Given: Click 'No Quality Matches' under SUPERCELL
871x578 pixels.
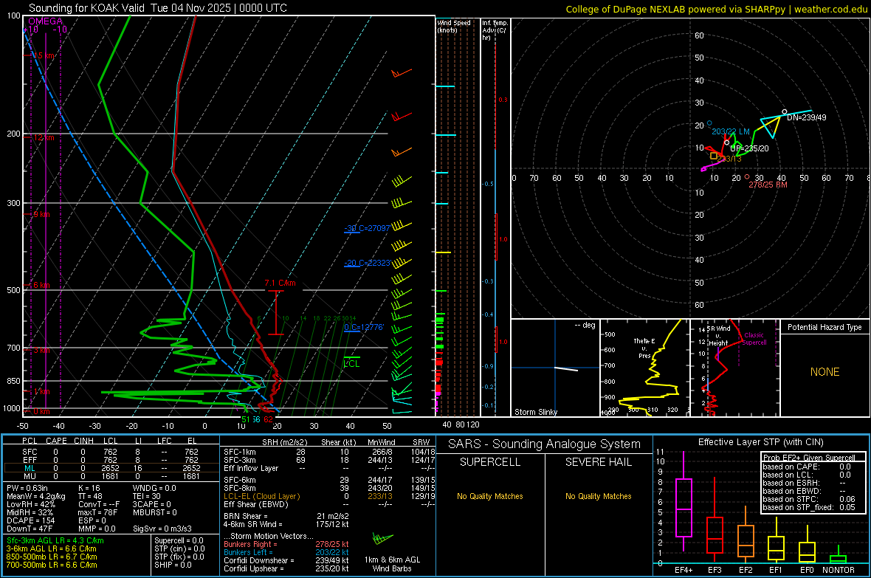Looking at the screenshot, I should tap(490, 496).
